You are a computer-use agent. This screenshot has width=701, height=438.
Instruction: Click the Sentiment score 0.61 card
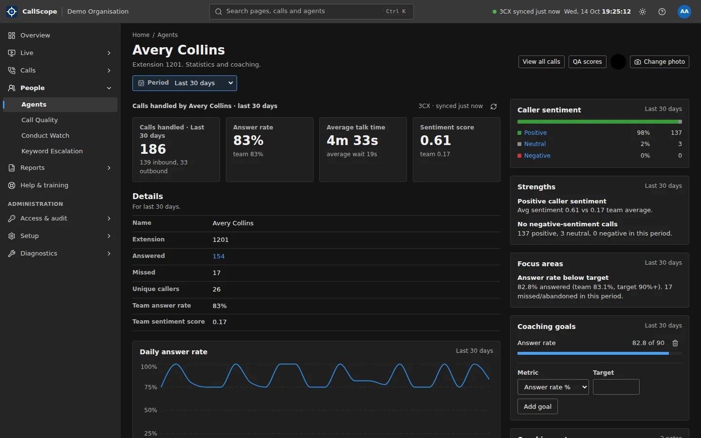[x=457, y=150]
